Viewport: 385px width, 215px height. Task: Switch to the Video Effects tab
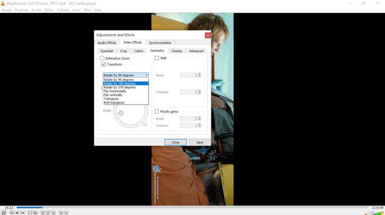tap(133, 42)
